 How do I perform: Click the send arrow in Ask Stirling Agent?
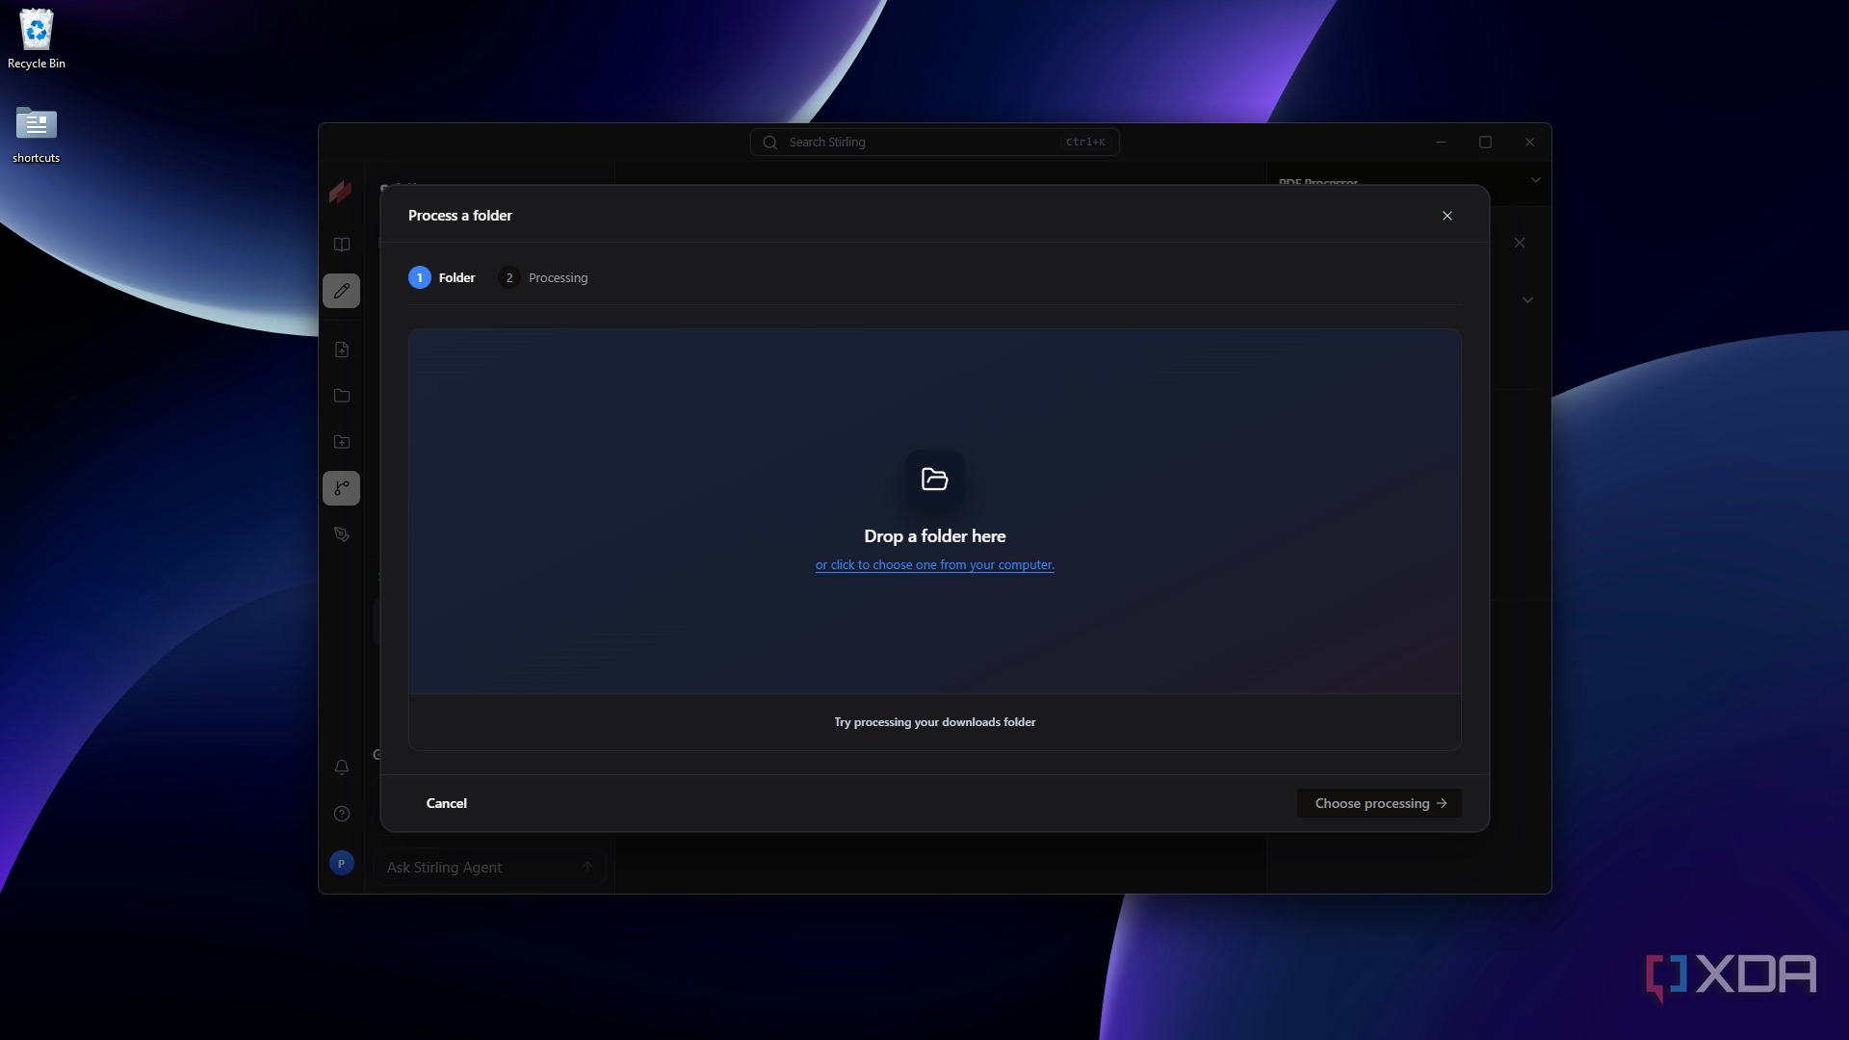pos(587,867)
